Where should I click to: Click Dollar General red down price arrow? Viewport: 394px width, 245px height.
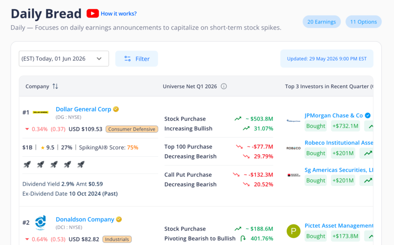(27, 129)
